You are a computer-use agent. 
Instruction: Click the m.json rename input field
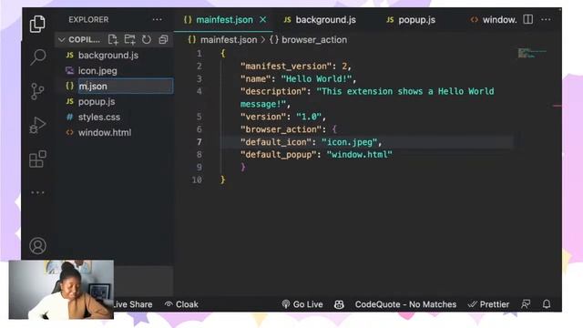(126, 86)
